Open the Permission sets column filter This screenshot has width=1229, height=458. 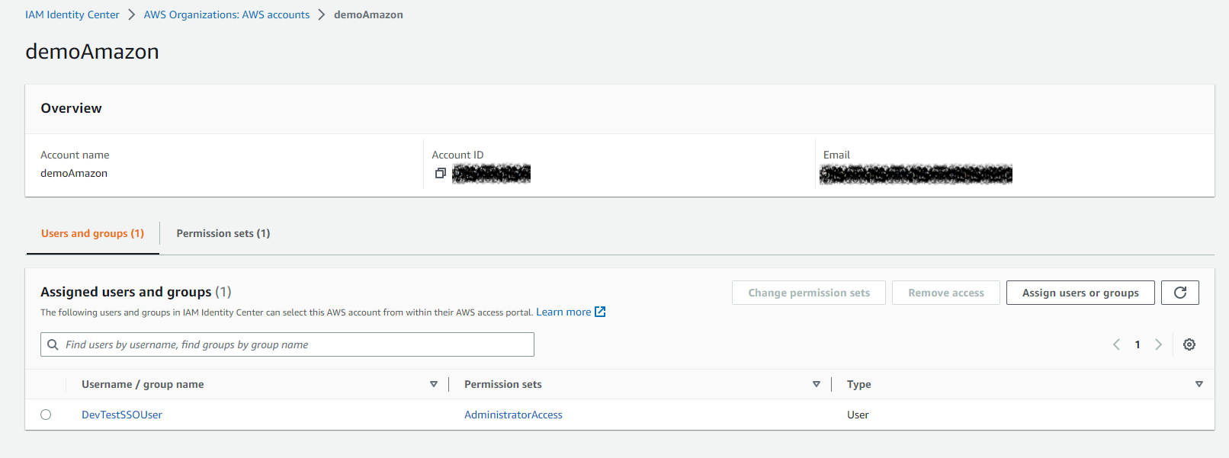pos(817,383)
